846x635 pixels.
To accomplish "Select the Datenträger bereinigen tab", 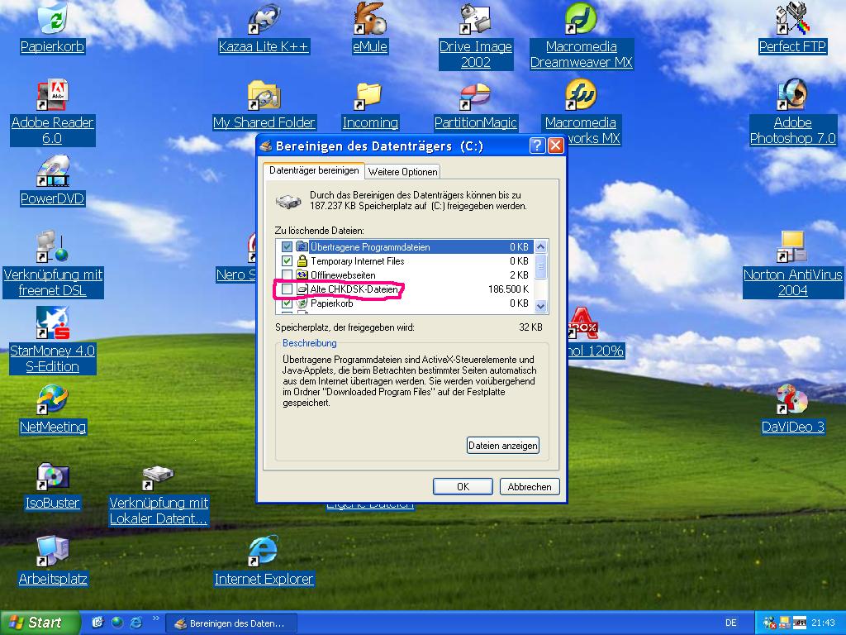I will pyautogui.click(x=314, y=170).
